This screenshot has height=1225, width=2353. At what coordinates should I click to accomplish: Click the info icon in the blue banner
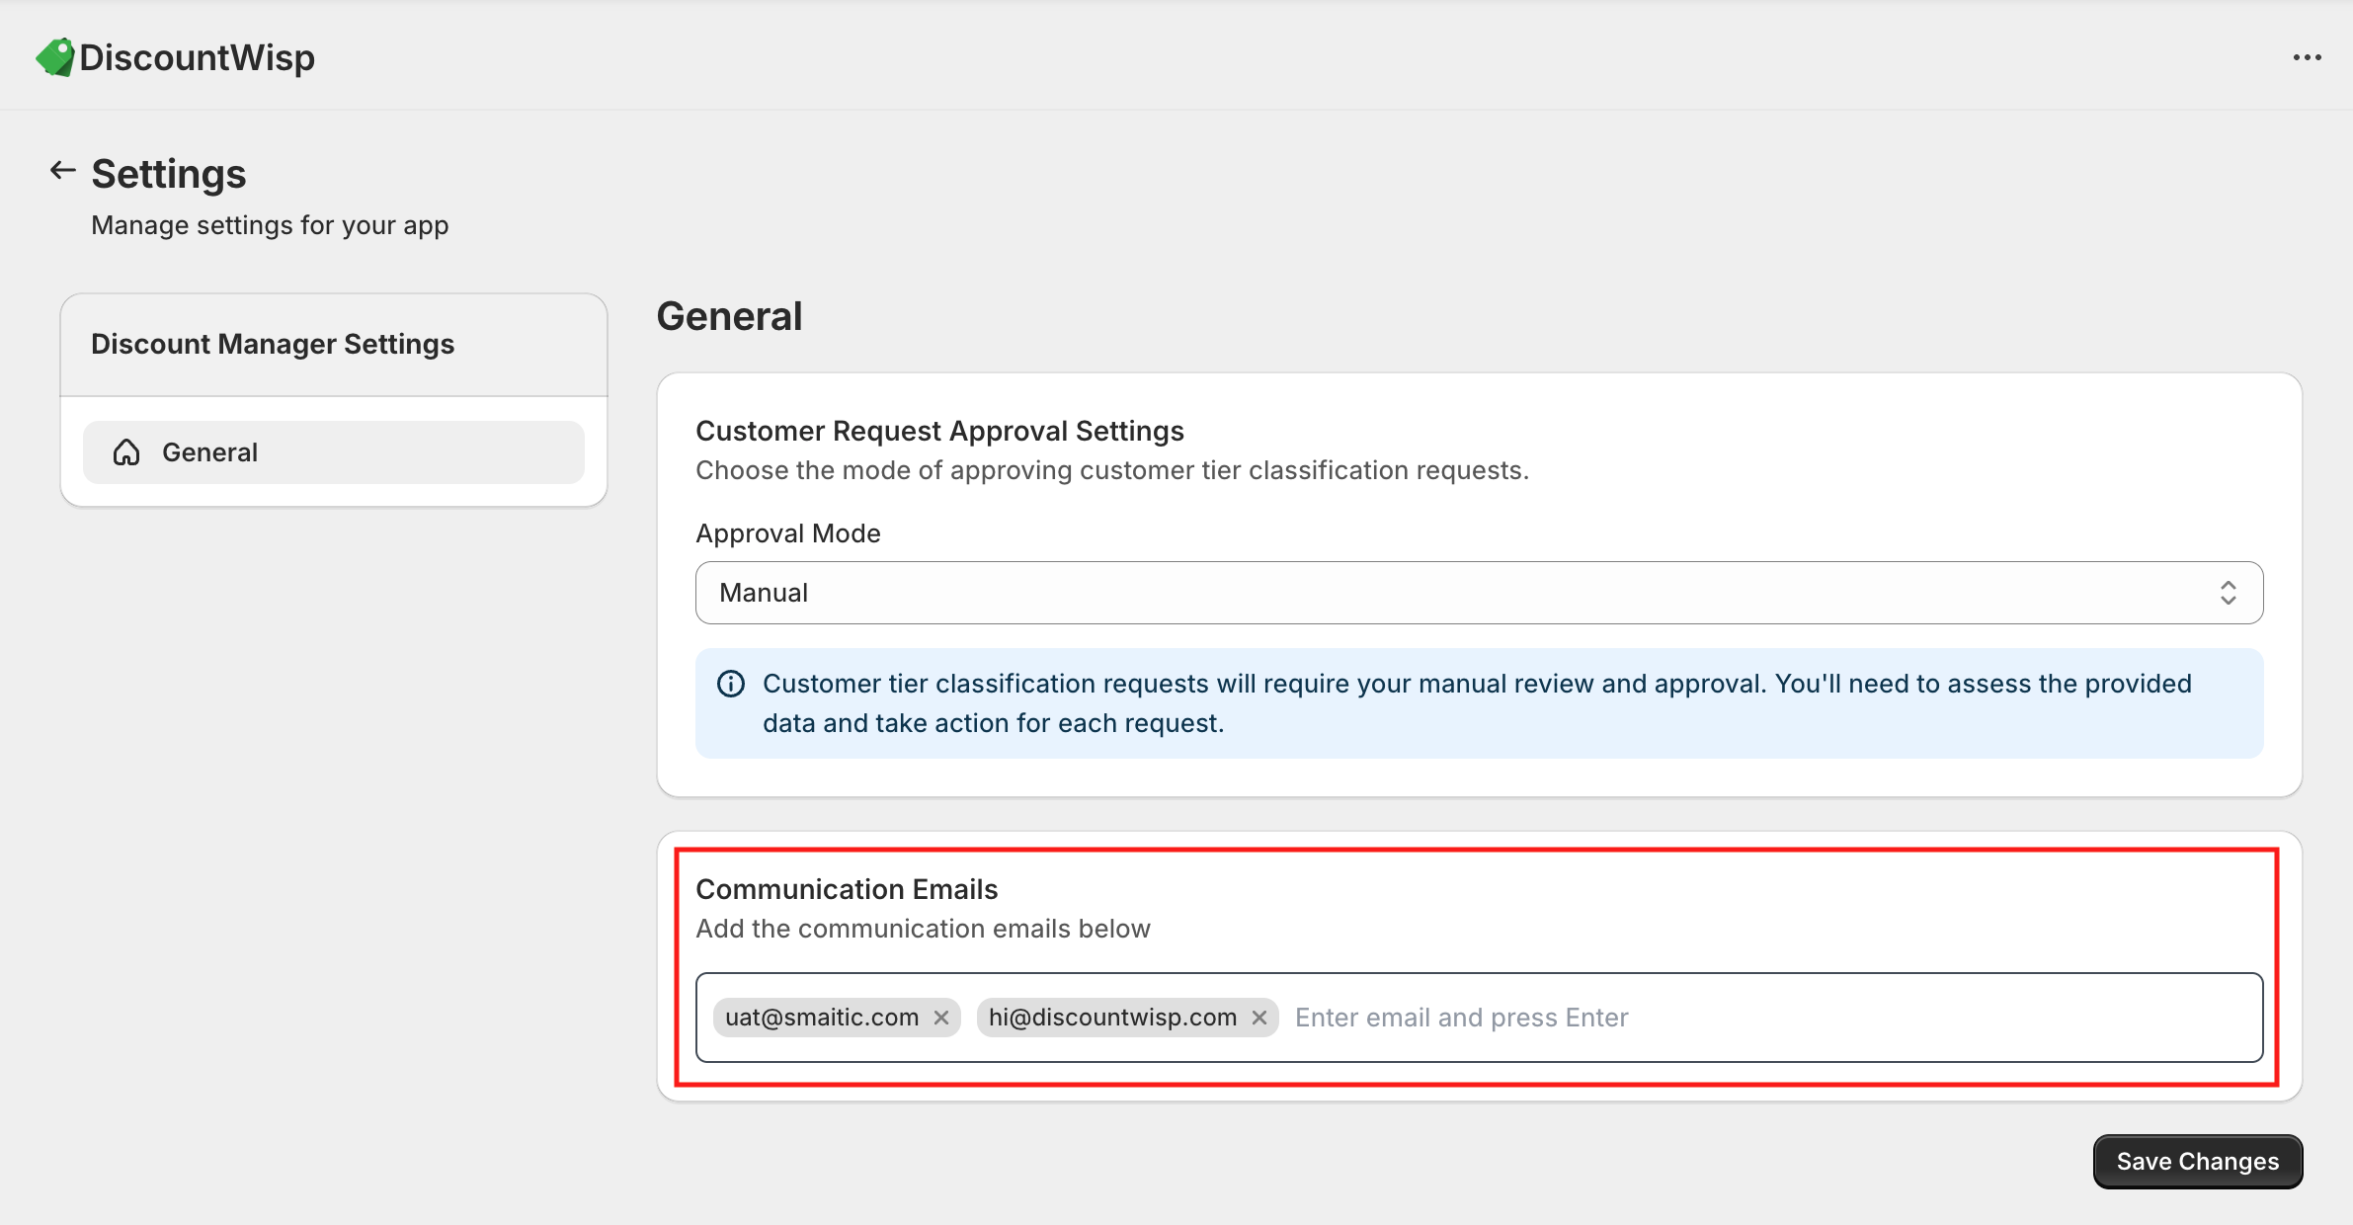click(731, 684)
